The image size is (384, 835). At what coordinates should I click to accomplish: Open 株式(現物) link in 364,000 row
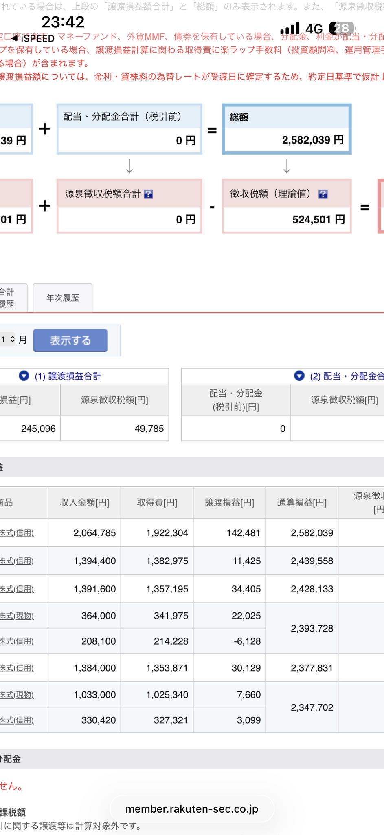[17, 616]
